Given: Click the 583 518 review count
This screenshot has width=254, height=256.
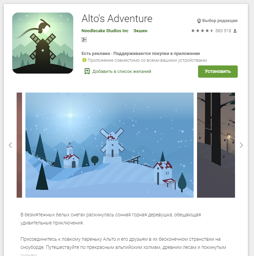Looking at the screenshot, I should coord(223,31).
